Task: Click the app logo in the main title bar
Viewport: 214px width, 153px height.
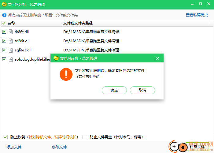Action: tap(4, 4)
